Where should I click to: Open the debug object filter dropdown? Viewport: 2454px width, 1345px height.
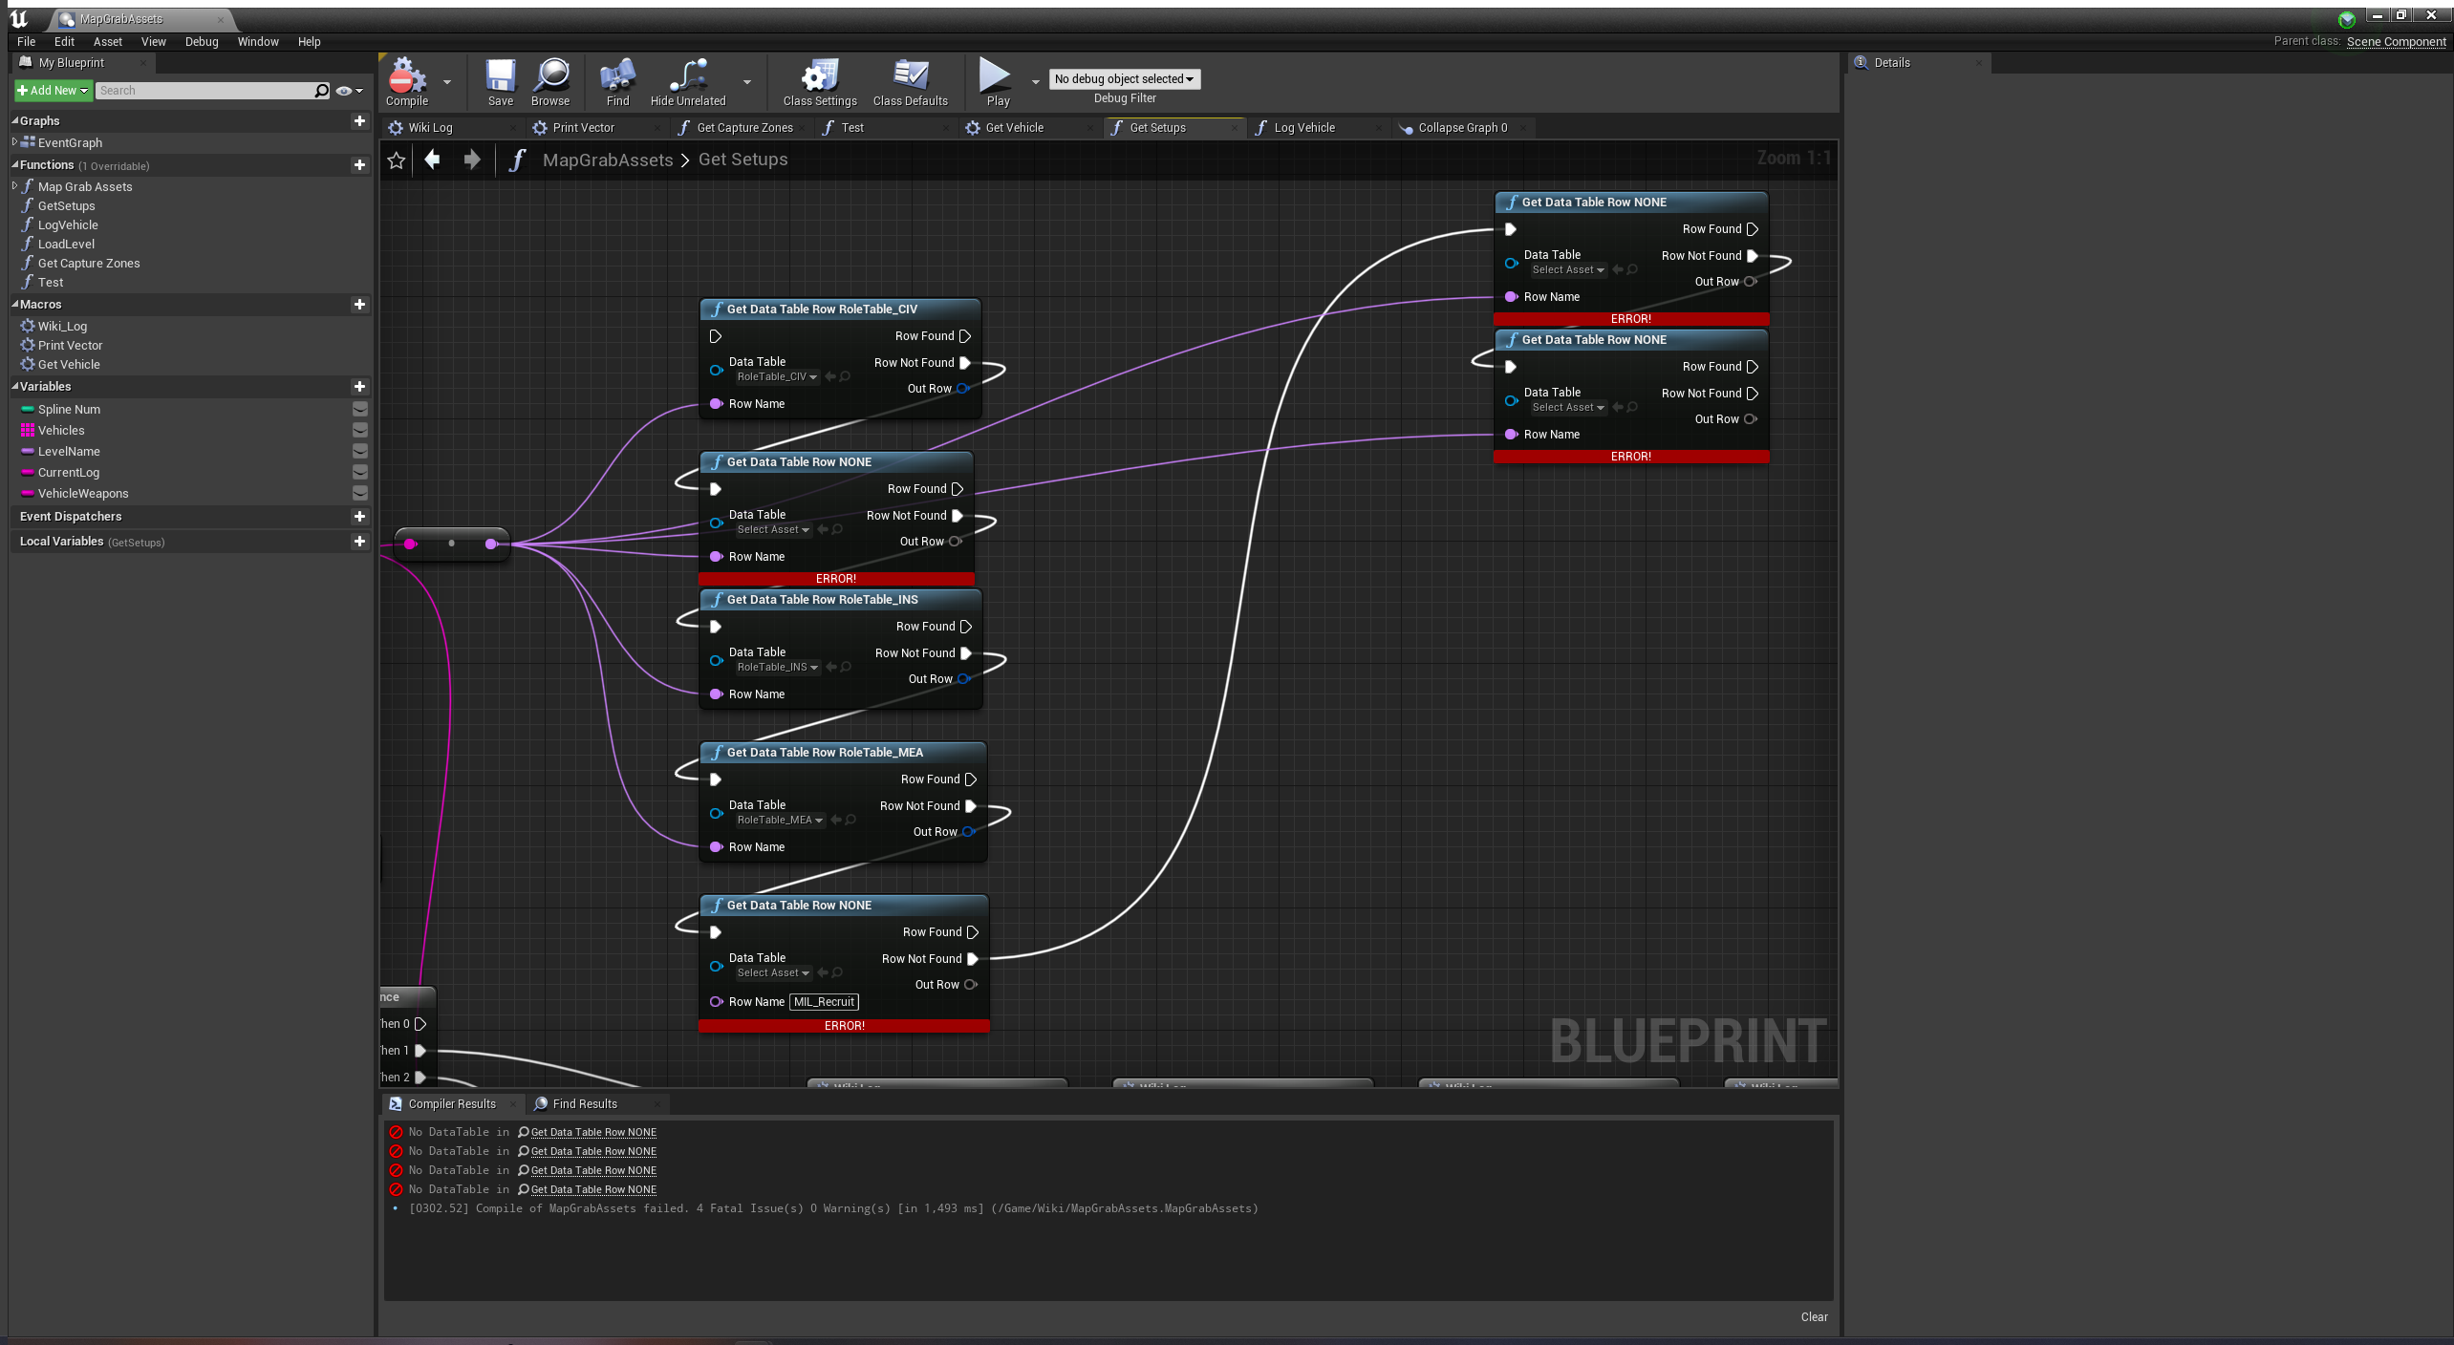(1124, 79)
